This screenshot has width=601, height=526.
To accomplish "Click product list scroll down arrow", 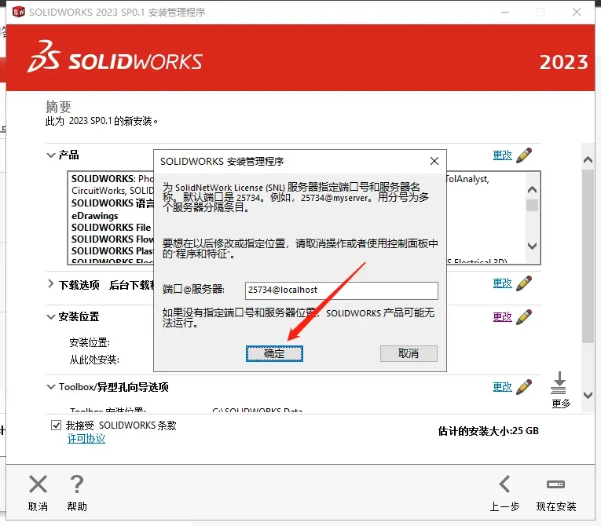I will click(532, 246).
